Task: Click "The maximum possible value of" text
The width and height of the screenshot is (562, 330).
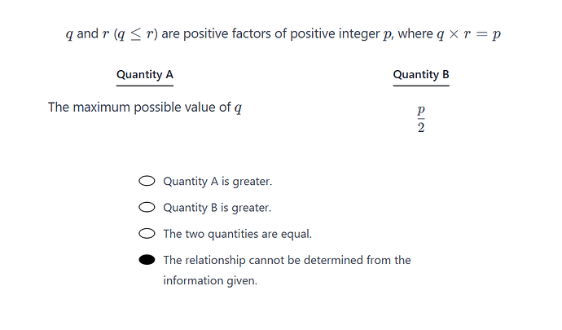Action: coord(139,108)
